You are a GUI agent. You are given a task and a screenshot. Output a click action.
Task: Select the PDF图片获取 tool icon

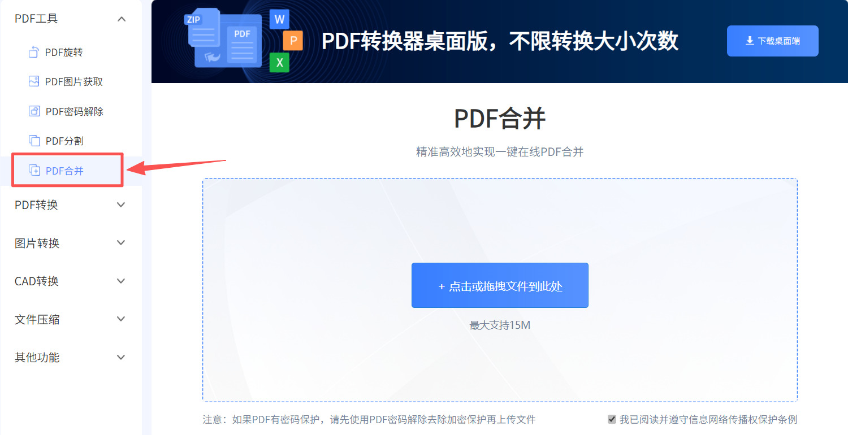pos(33,81)
